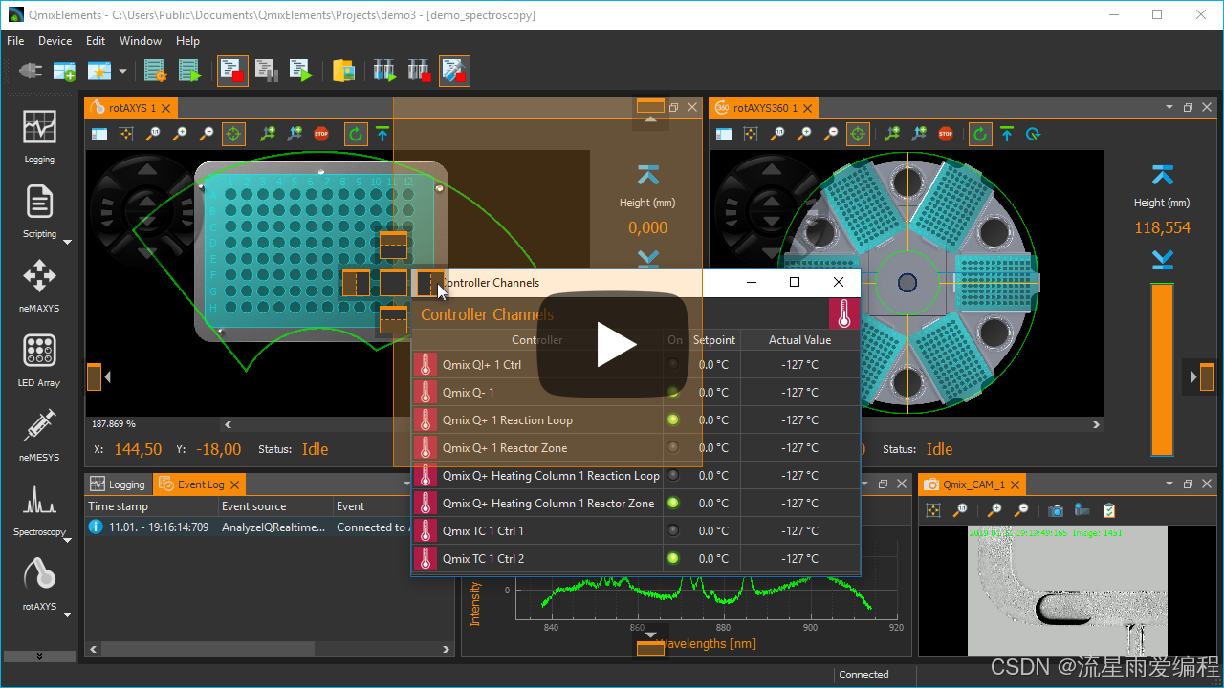
Task: Open rotAXYS360 panel options dropdown arrow
Action: click(1169, 108)
